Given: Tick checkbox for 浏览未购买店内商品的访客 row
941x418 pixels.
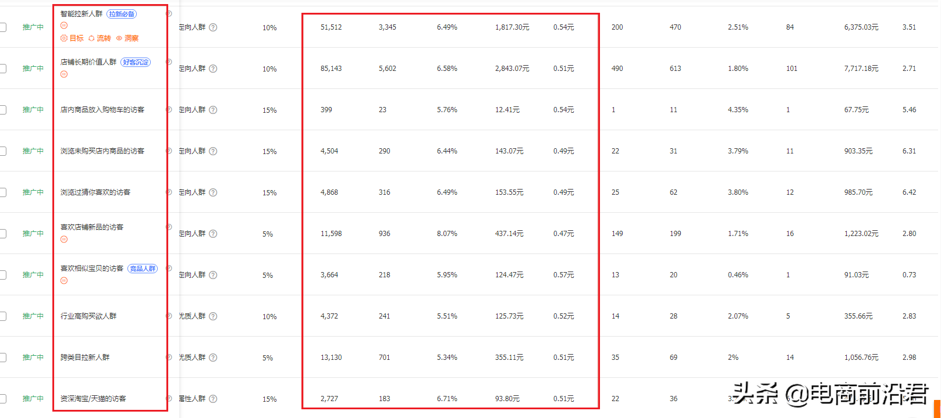Looking at the screenshot, I should point(3,151).
